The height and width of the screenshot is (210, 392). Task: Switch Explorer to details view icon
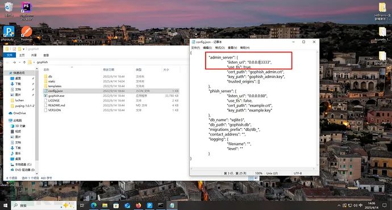pyautogui.click(x=251, y=178)
